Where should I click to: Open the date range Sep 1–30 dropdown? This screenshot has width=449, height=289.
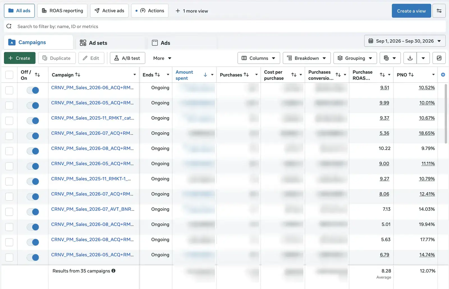pos(405,41)
